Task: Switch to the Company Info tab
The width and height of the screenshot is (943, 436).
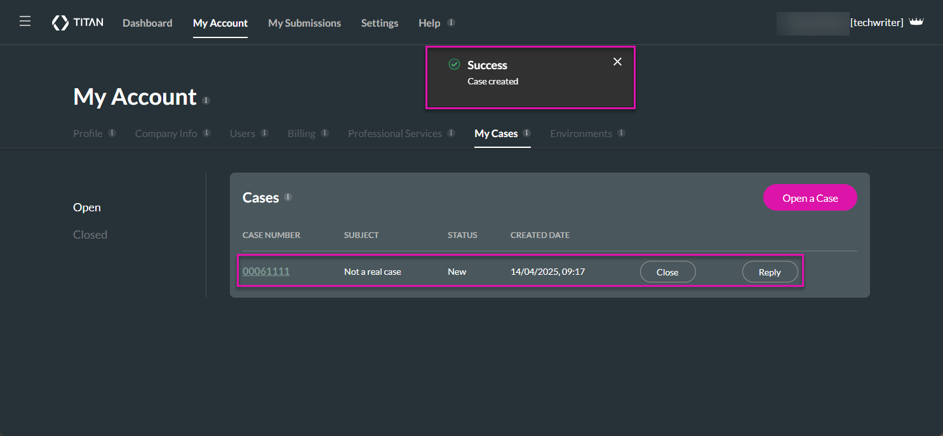Action: [x=166, y=134]
